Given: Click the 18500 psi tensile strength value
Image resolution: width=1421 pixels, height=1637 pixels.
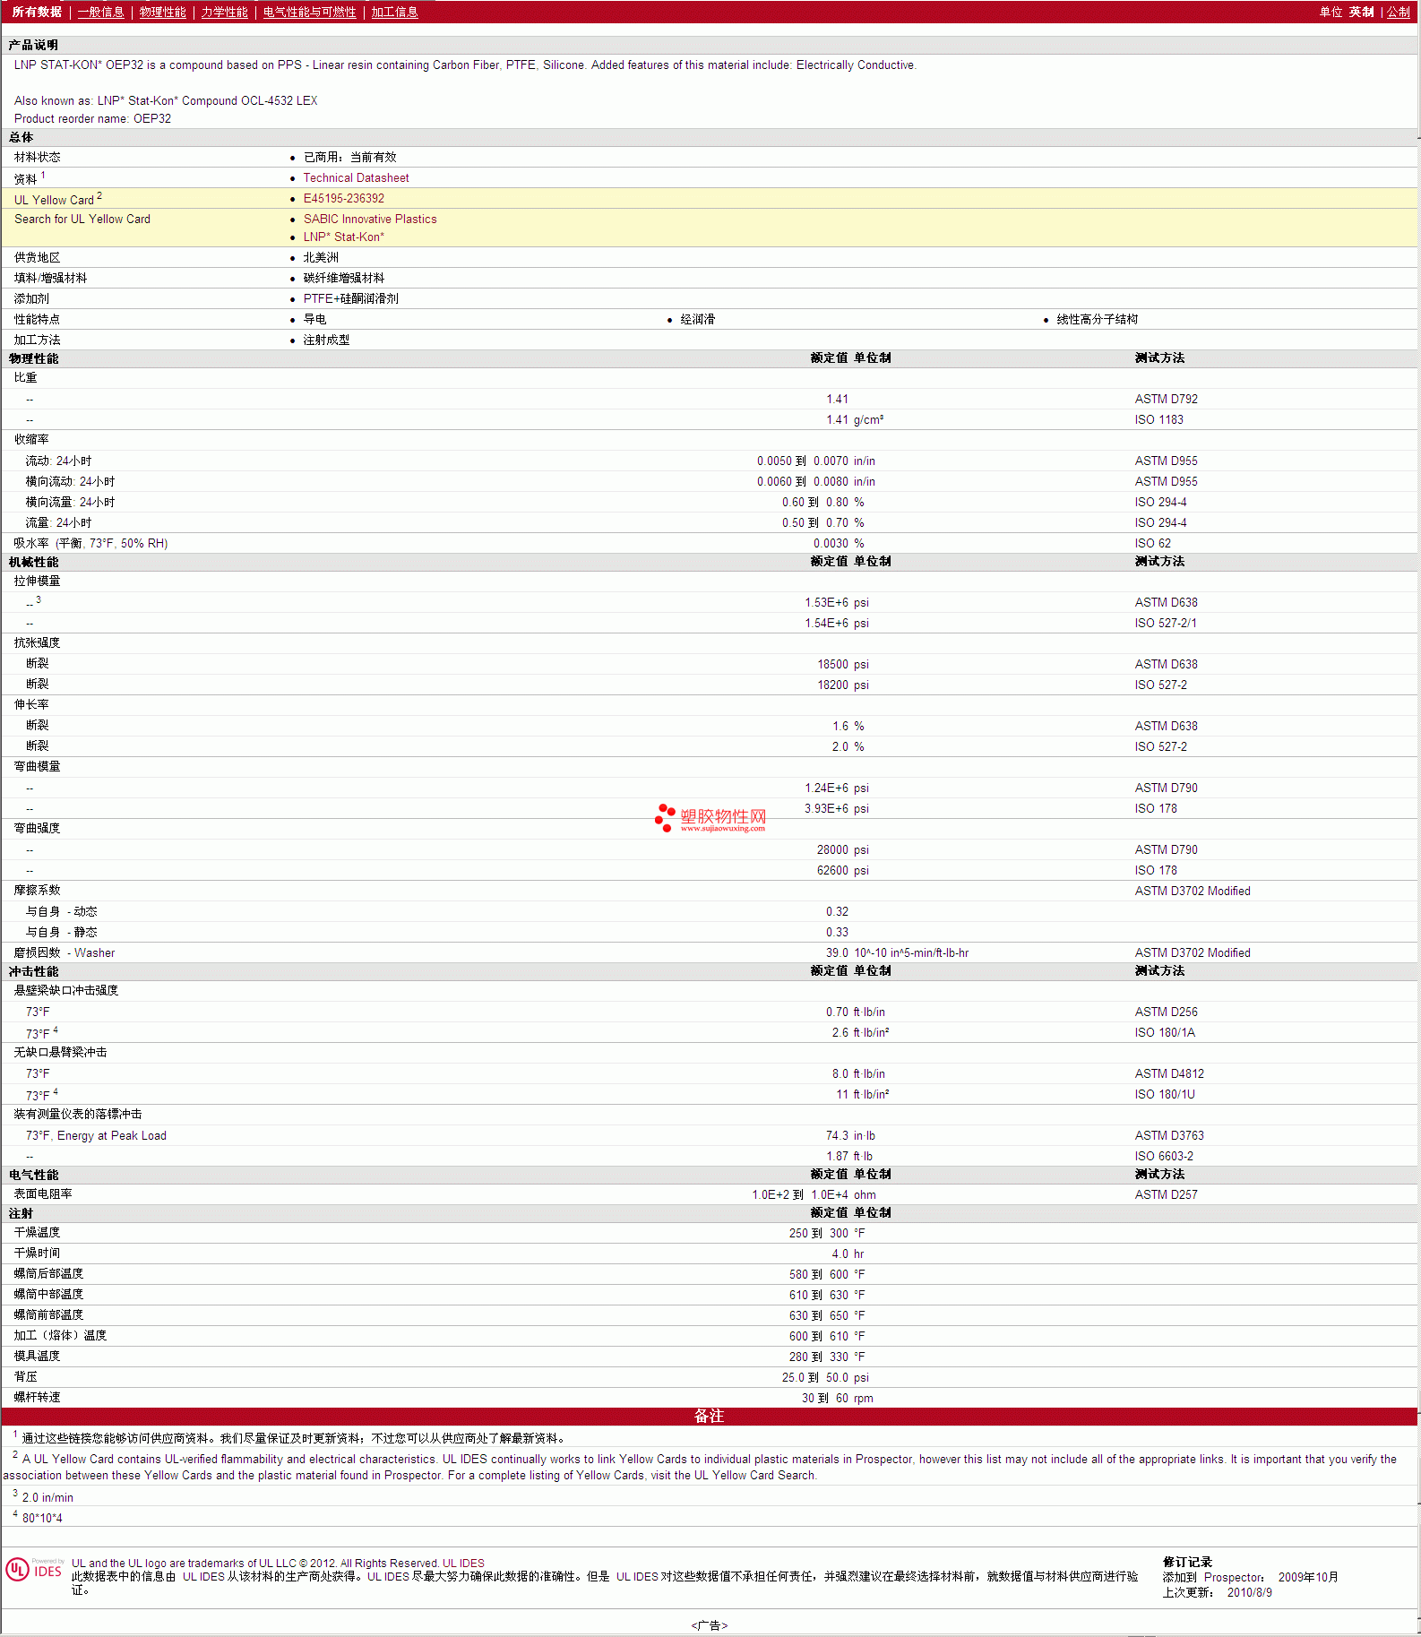Looking at the screenshot, I should pyautogui.click(x=842, y=665).
